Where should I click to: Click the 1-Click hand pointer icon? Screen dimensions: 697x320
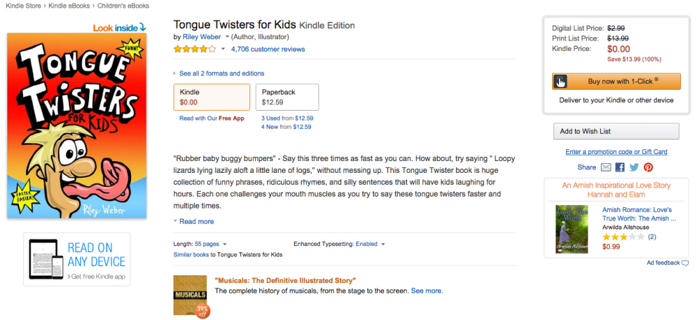pyautogui.click(x=560, y=82)
